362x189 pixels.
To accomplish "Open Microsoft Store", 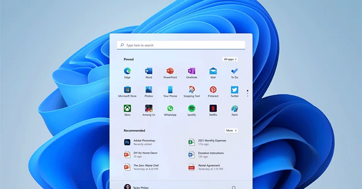I will pyautogui.click(x=127, y=92).
